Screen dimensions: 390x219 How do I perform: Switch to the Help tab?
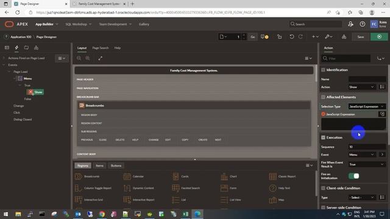118,47
